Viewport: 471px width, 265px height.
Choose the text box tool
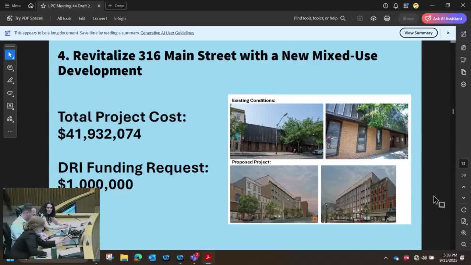tap(10, 106)
